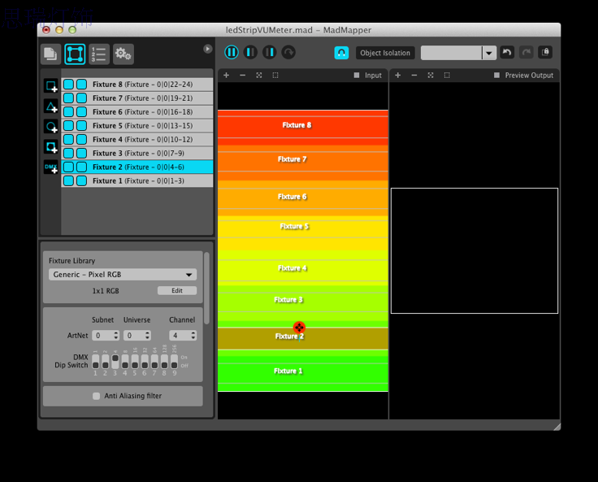
Task: Enable the Anti Aliasing filter checkbox
Action: click(96, 396)
